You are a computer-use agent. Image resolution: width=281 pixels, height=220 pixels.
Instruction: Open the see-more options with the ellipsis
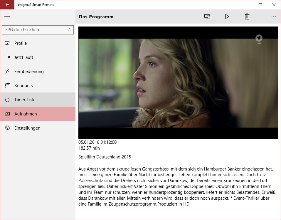click(274, 16)
